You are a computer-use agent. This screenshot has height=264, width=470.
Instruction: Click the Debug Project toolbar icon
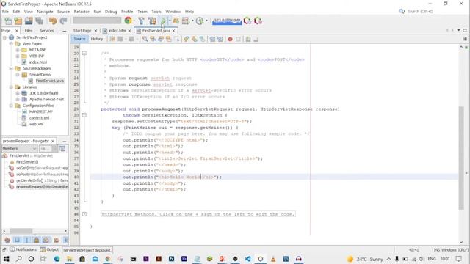coord(176,21)
